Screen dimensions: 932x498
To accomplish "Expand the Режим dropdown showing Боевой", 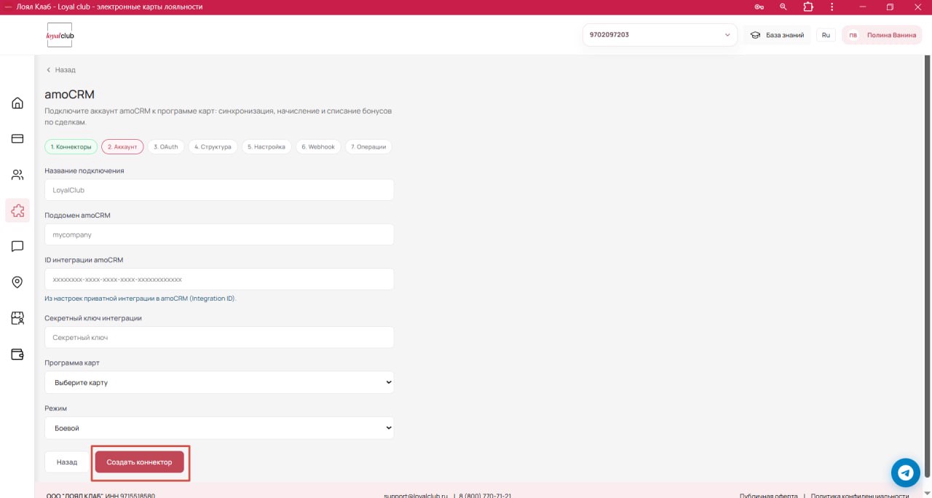I will [219, 428].
